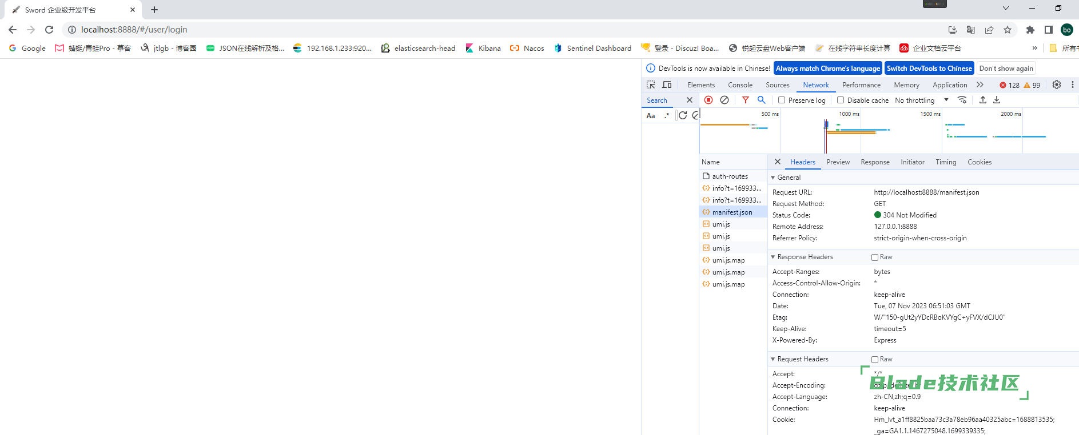Click the translate page icon
Screen dimensions: 1079x435
click(x=971, y=30)
